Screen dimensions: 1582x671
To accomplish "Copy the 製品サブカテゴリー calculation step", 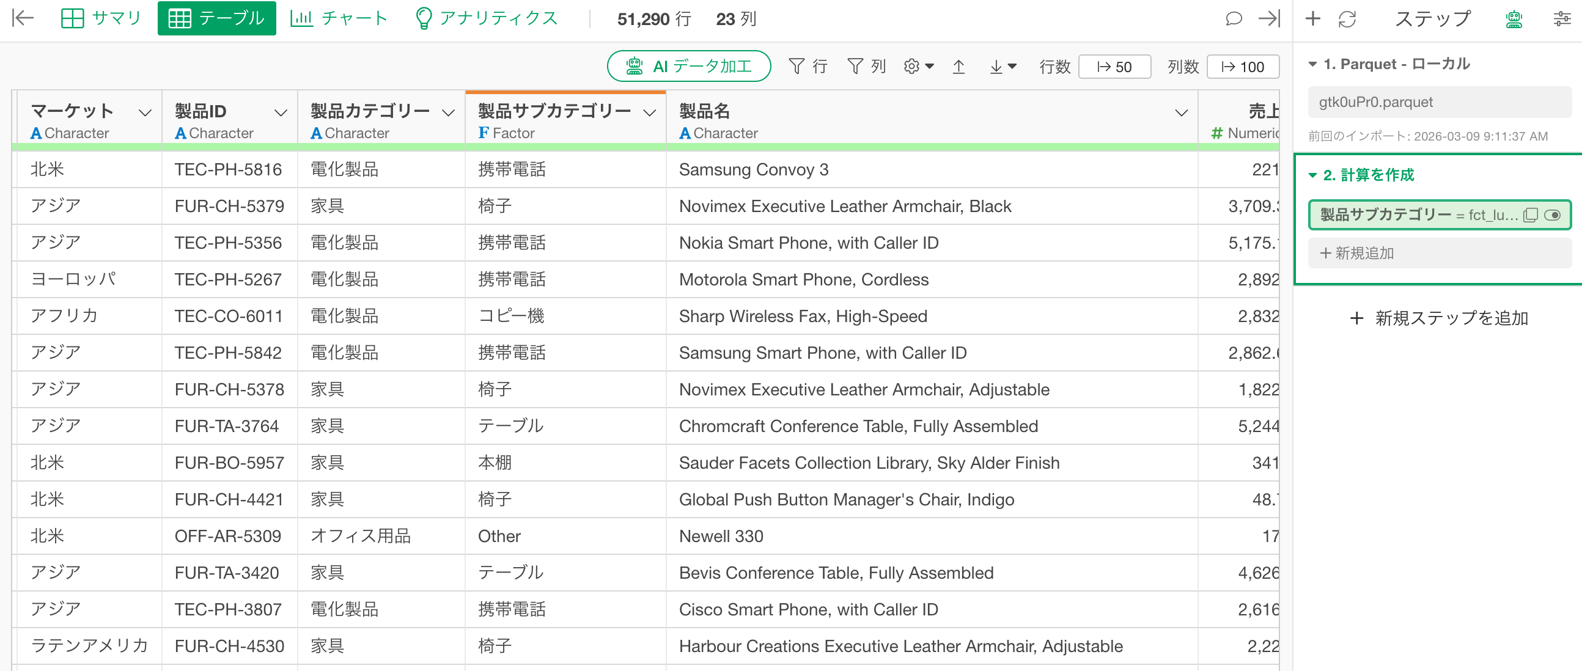I will pyautogui.click(x=1530, y=215).
